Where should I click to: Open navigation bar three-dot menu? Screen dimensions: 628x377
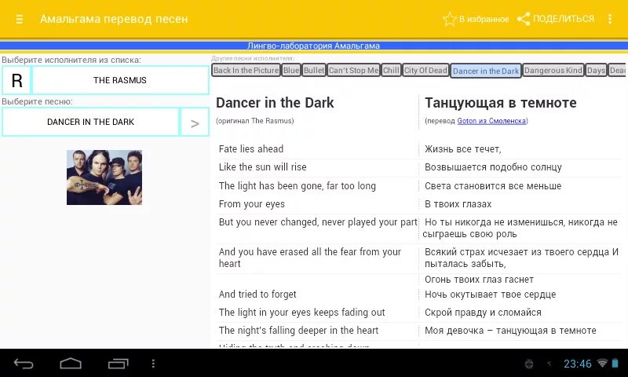(x=153, y=364)
